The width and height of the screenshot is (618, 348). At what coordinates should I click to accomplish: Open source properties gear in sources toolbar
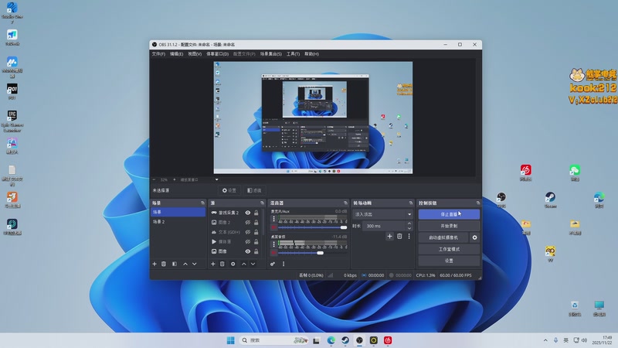pyautogui.click(x=233, y=264)
